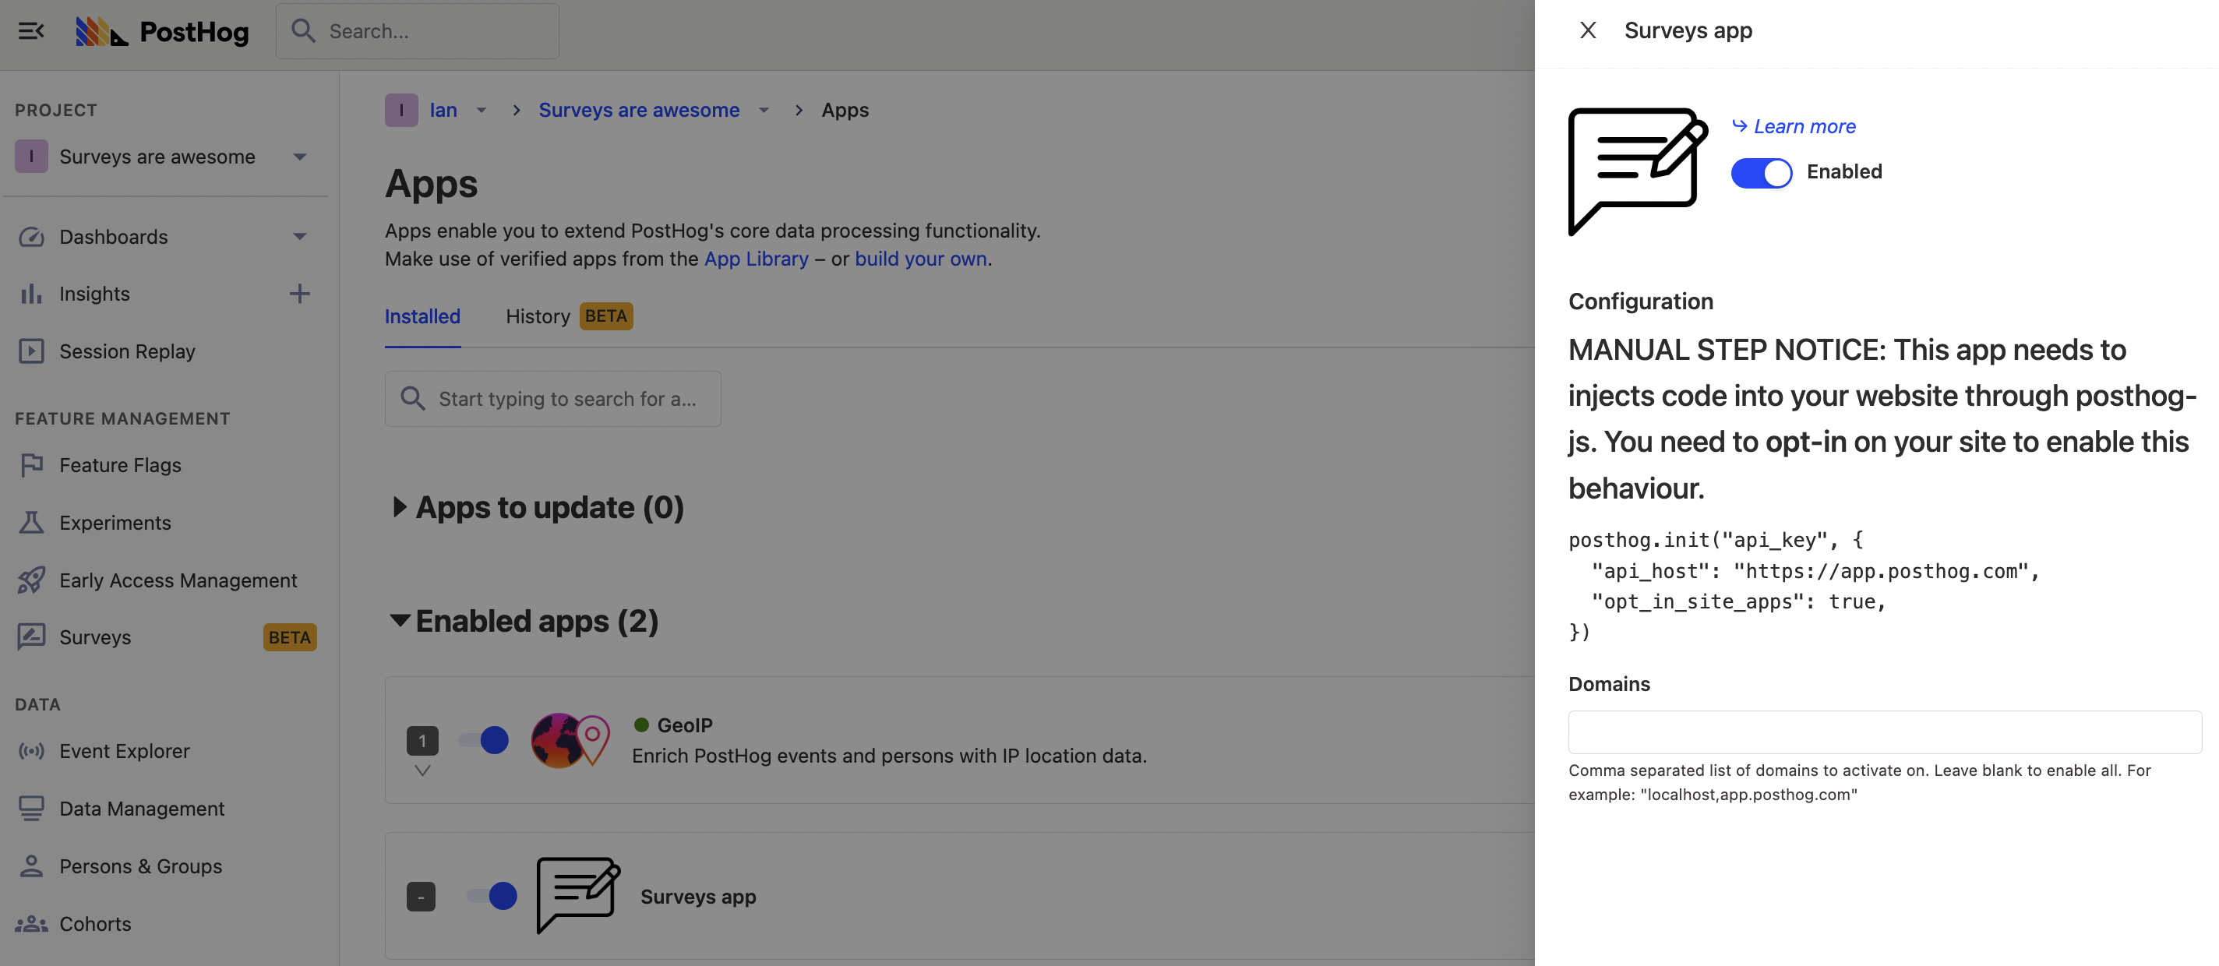The height and width of the screenshot is (966, 2219).
Task: Open Feature Flags from the flag icon
Action: coord(31,465)
